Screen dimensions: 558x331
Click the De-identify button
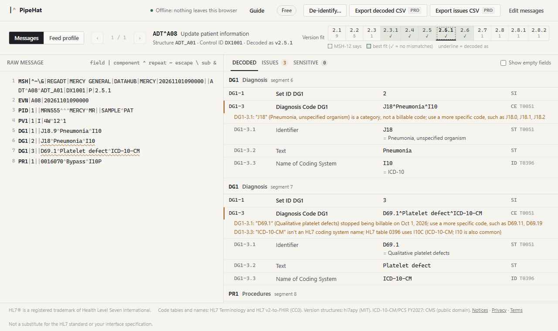pos(325,10)
